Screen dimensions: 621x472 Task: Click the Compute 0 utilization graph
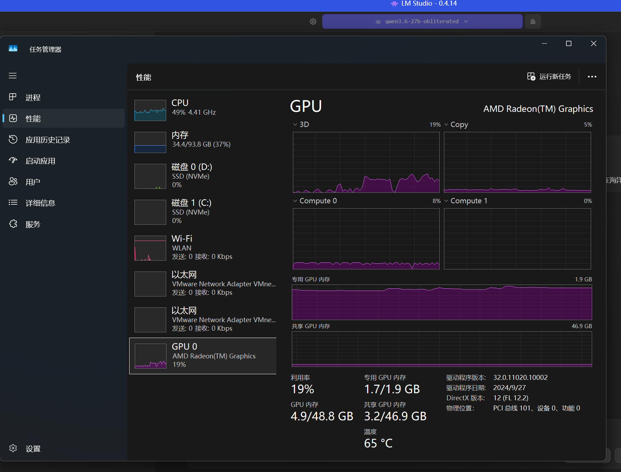366,239
